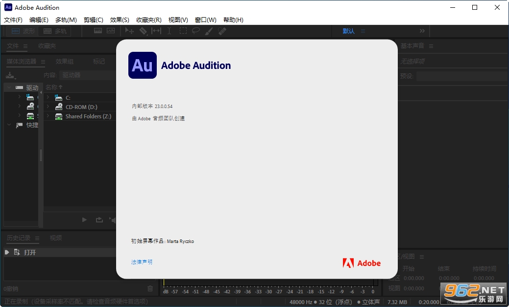Expand the workspace overflow double chevron
Image resolution: width=509 pixels, height=307 pixels.
[422, 31]
